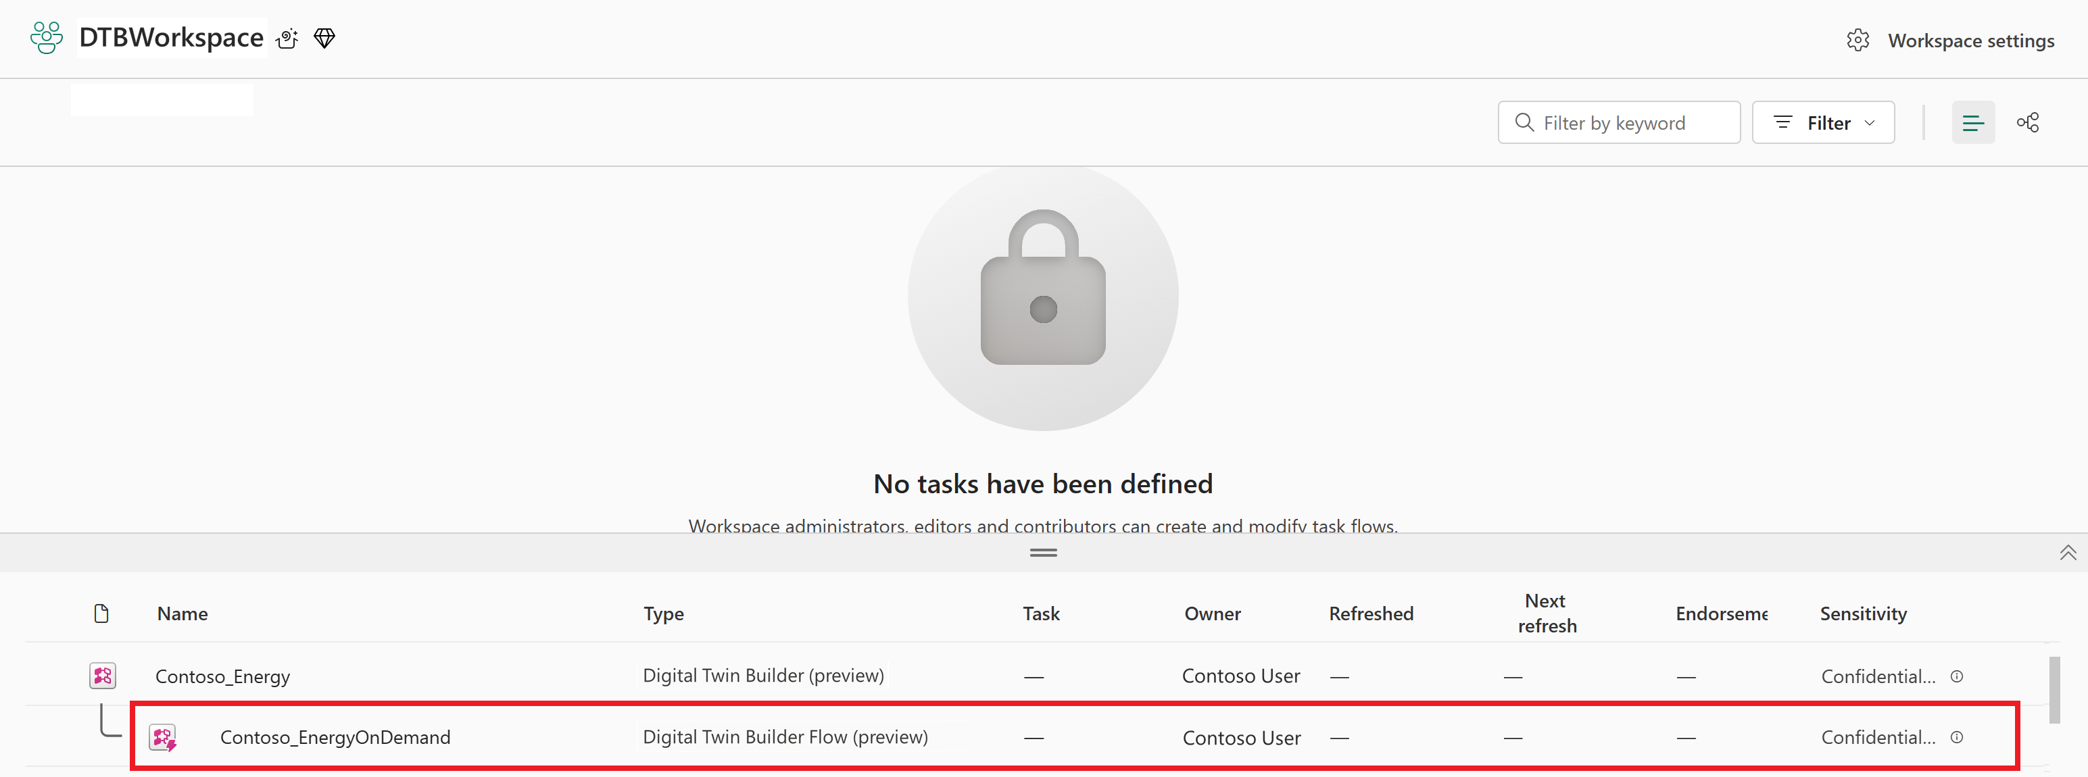Open the DTBWorkspace workspace icon
This screenshot has width=2088, height=777.
click(x=46, y=37)
